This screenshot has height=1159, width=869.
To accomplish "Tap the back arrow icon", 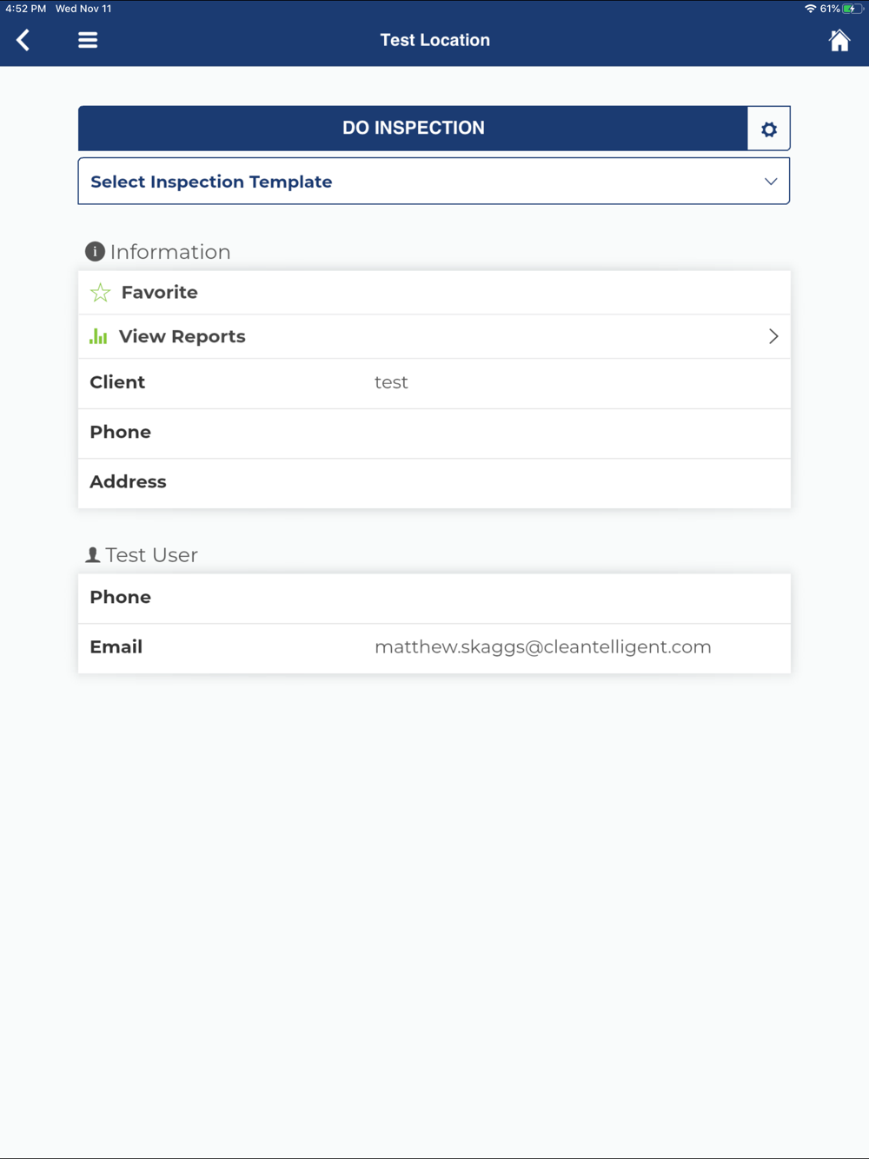I will 23,40.
